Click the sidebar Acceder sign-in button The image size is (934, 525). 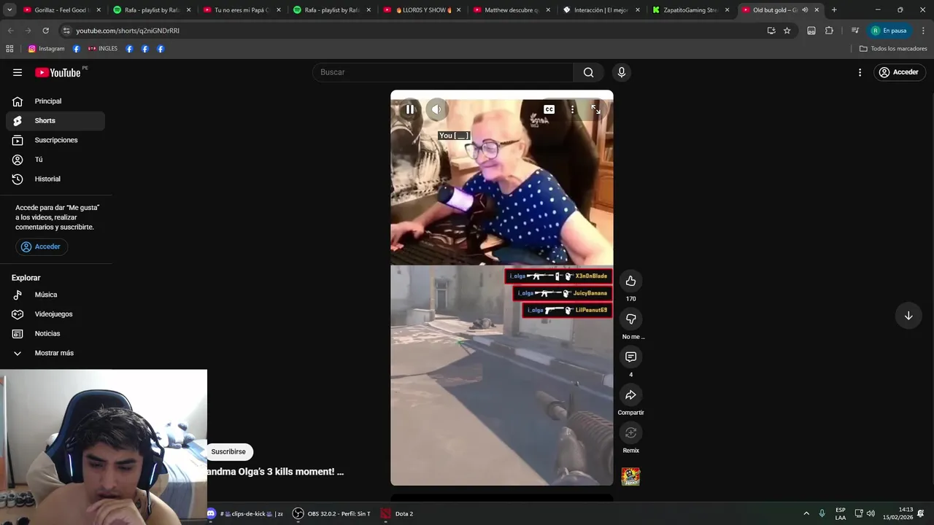42,246
